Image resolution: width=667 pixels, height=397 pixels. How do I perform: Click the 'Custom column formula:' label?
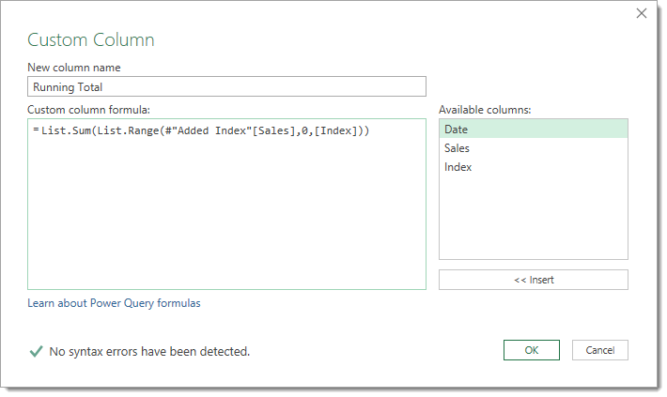click(89, 110)
